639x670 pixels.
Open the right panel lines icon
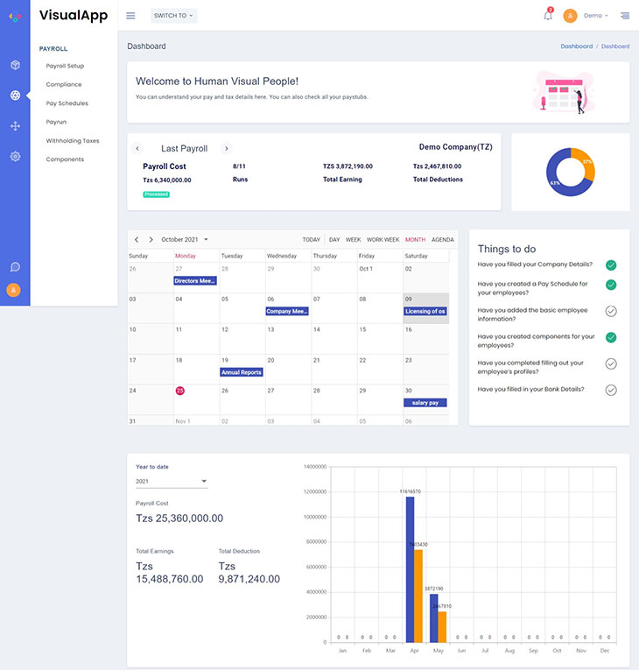pos(624,16)
